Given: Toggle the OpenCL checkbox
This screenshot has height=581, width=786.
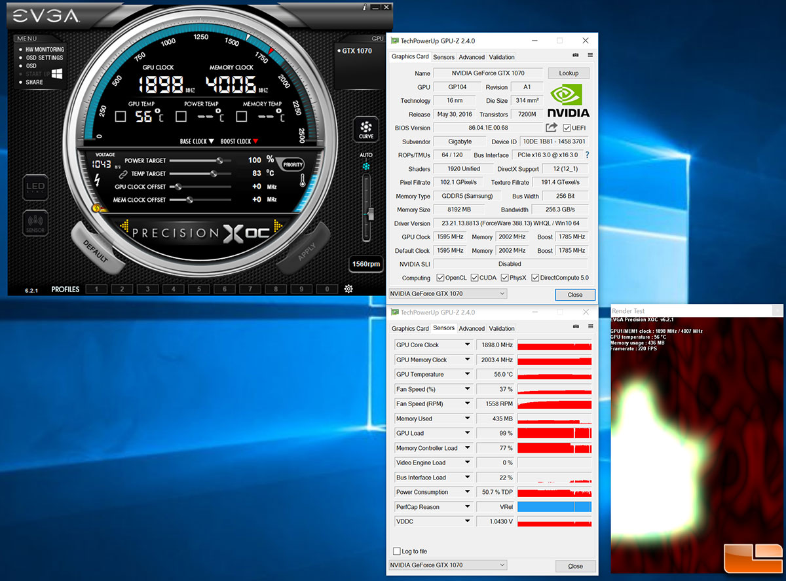Looking at the screenshot, I should [440, 278].
